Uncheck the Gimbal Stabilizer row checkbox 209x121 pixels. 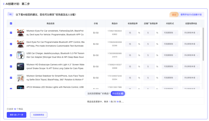(x=11, y=78)
